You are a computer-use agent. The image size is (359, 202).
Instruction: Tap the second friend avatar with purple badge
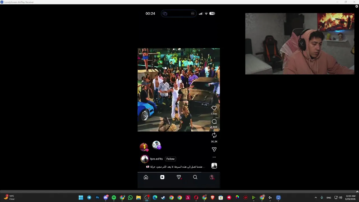point(157,145)
